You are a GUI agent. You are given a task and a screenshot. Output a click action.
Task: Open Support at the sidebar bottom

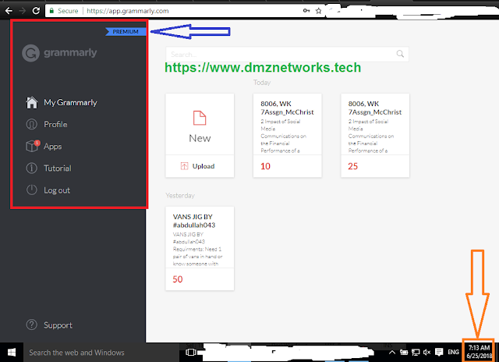tap(58, 325)
